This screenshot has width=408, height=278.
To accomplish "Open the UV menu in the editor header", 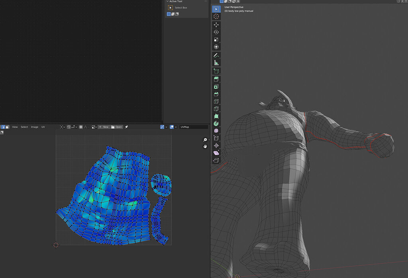I will (43, 127).
